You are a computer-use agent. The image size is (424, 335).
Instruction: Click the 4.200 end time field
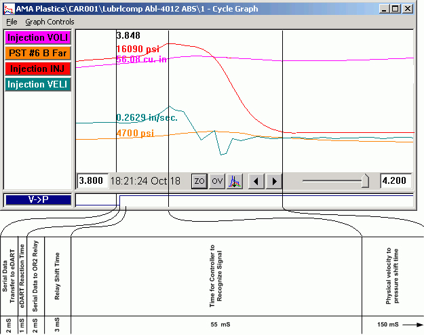(x=396, y=180)
